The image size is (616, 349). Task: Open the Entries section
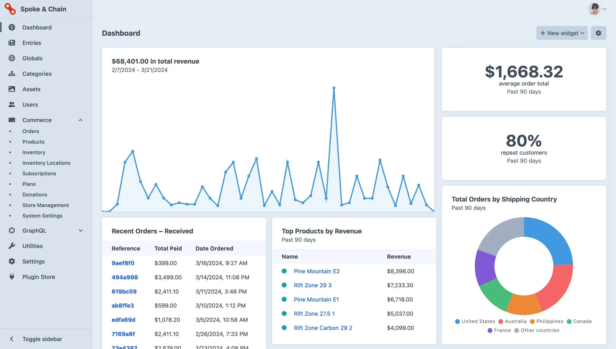[x=32, y=43]
